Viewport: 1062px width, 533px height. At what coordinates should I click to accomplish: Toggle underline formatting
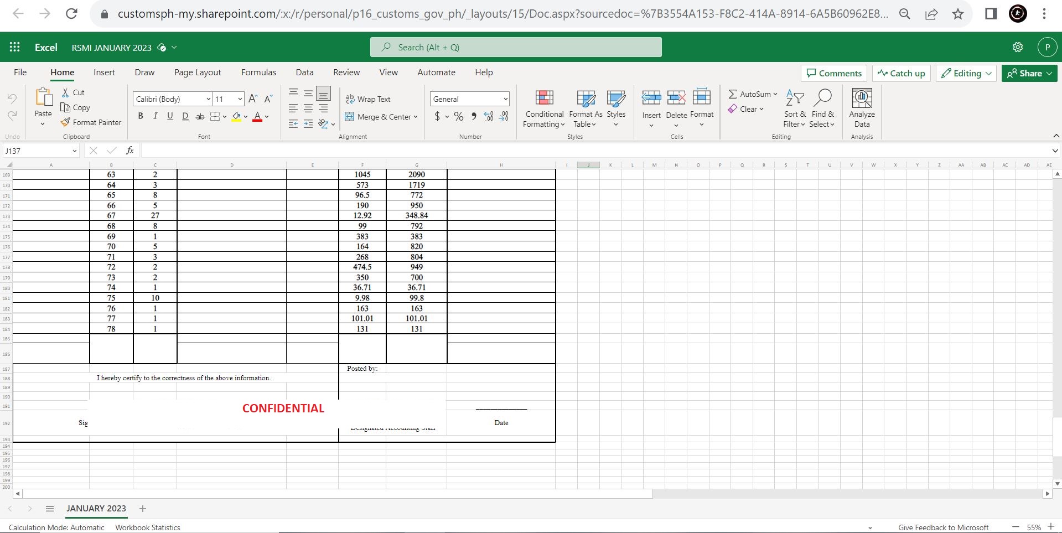(x=170, y=116)
